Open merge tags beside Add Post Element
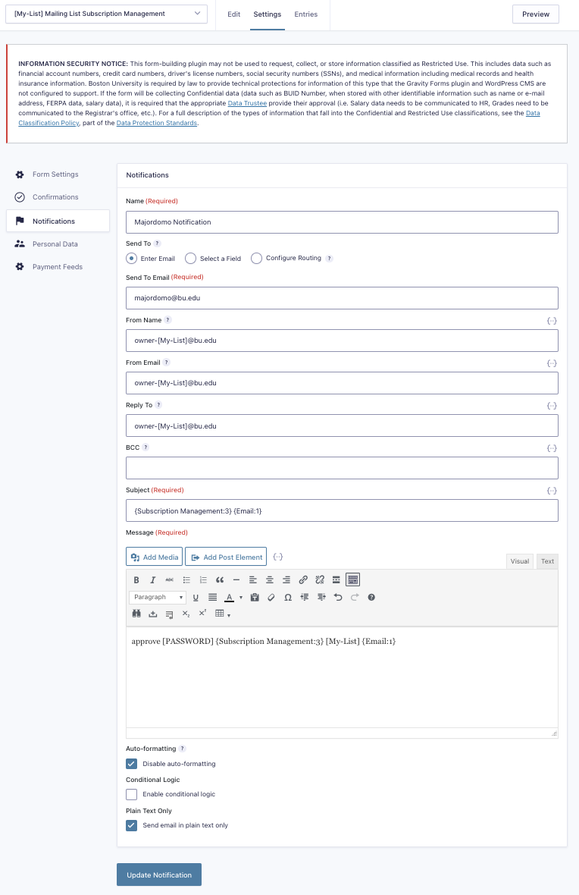The image size is (579, 895). click(x=278, y=557)
